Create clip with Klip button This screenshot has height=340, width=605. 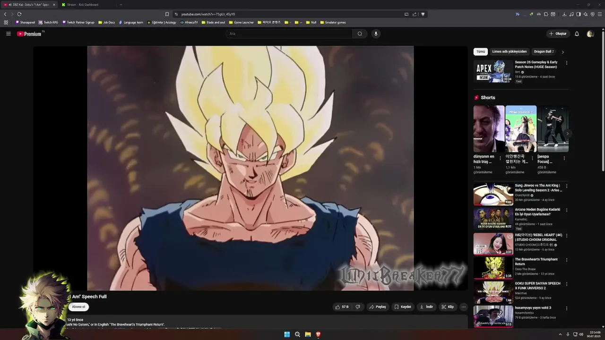click(448, 307)
